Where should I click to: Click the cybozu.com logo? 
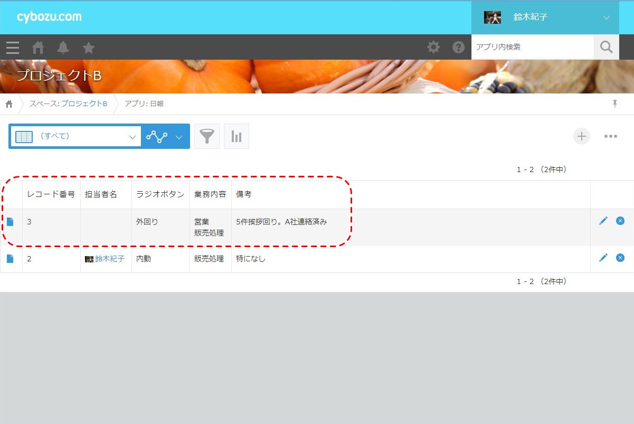click(x=49, y=17)
